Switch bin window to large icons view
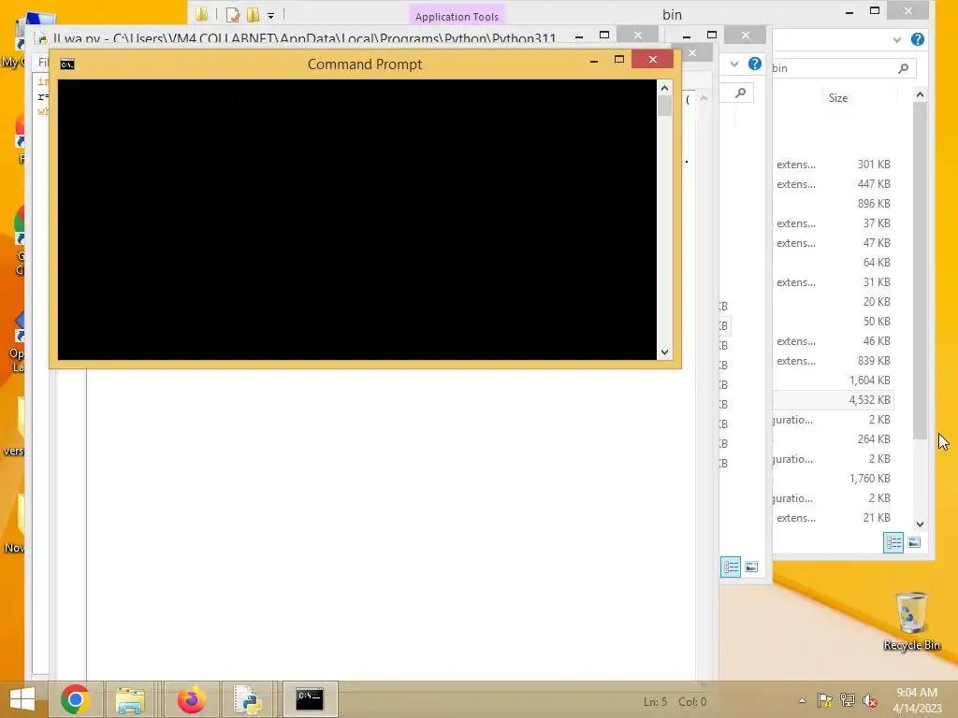The image size is (958, 718). pos(914,542)
